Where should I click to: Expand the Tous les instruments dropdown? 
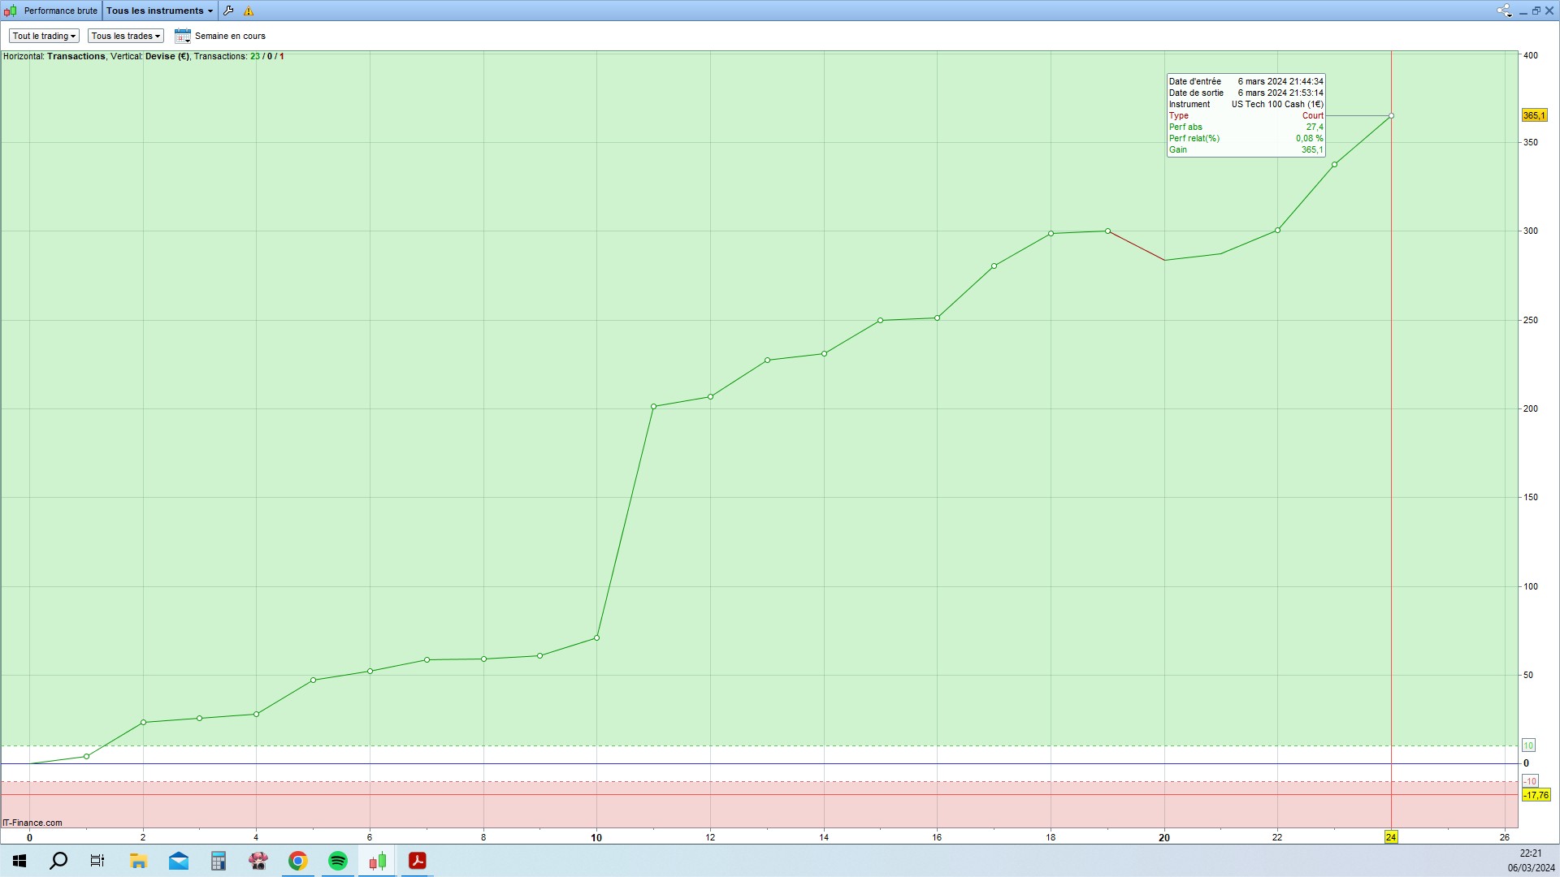tap(159, 11)
